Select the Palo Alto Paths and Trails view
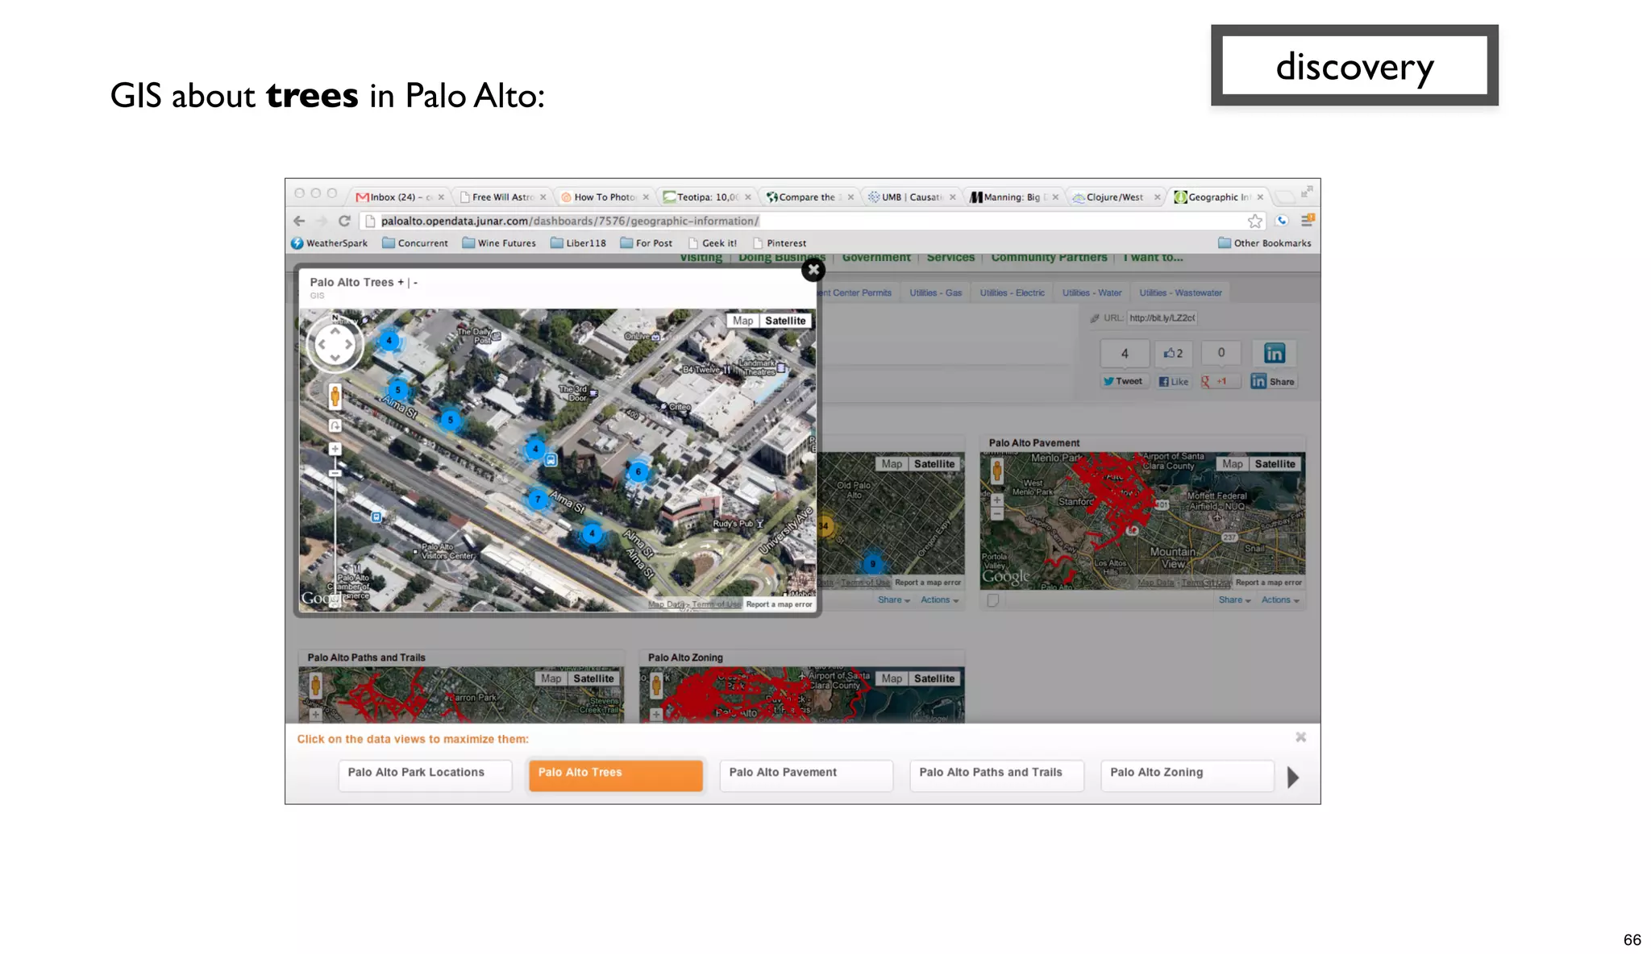Screen dimensions: 1651x954 996,776
